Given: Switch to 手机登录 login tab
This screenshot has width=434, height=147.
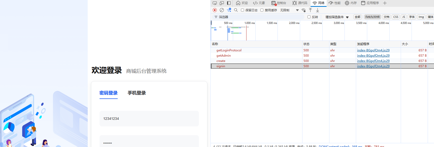Looking at the screenshot, I should pos(137,93).
